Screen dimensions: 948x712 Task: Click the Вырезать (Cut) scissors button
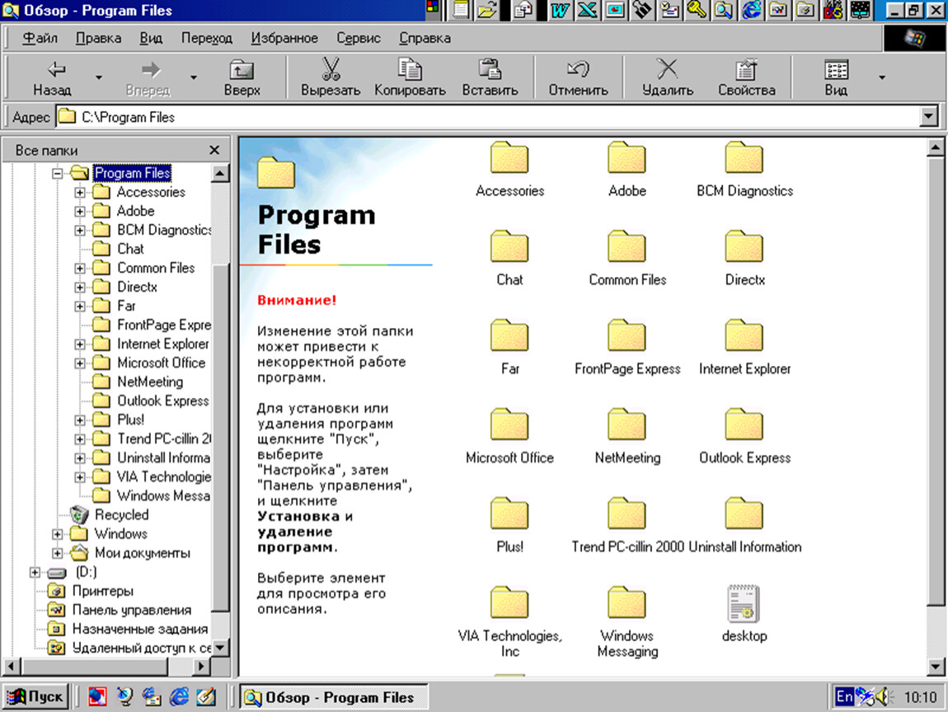coord(331,78)
